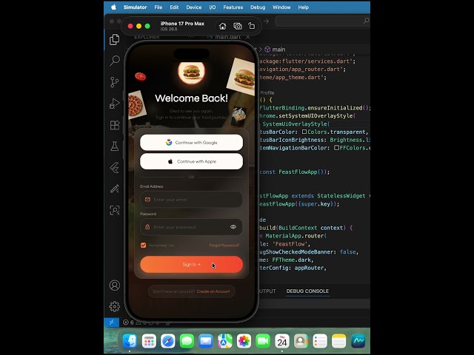Open the Flutter sidebar view

coord(115,168)
